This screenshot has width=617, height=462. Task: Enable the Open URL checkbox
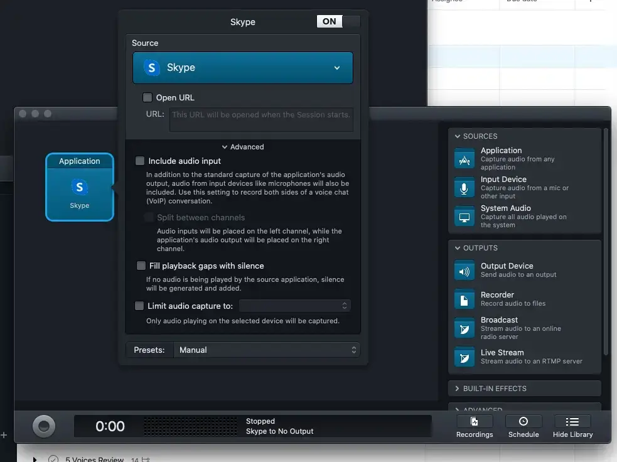coord(148,97)
